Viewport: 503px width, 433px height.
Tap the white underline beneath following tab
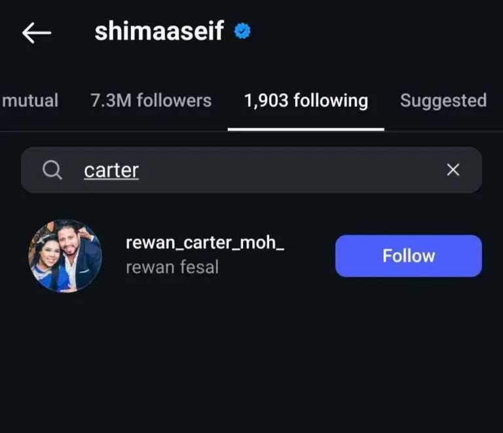point(306,129)
